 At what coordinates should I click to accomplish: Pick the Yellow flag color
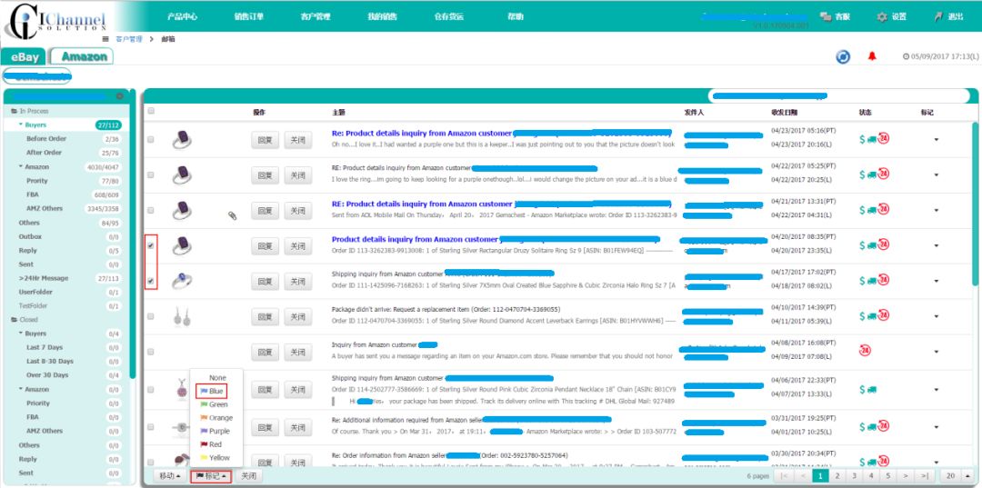click(215, 458)
